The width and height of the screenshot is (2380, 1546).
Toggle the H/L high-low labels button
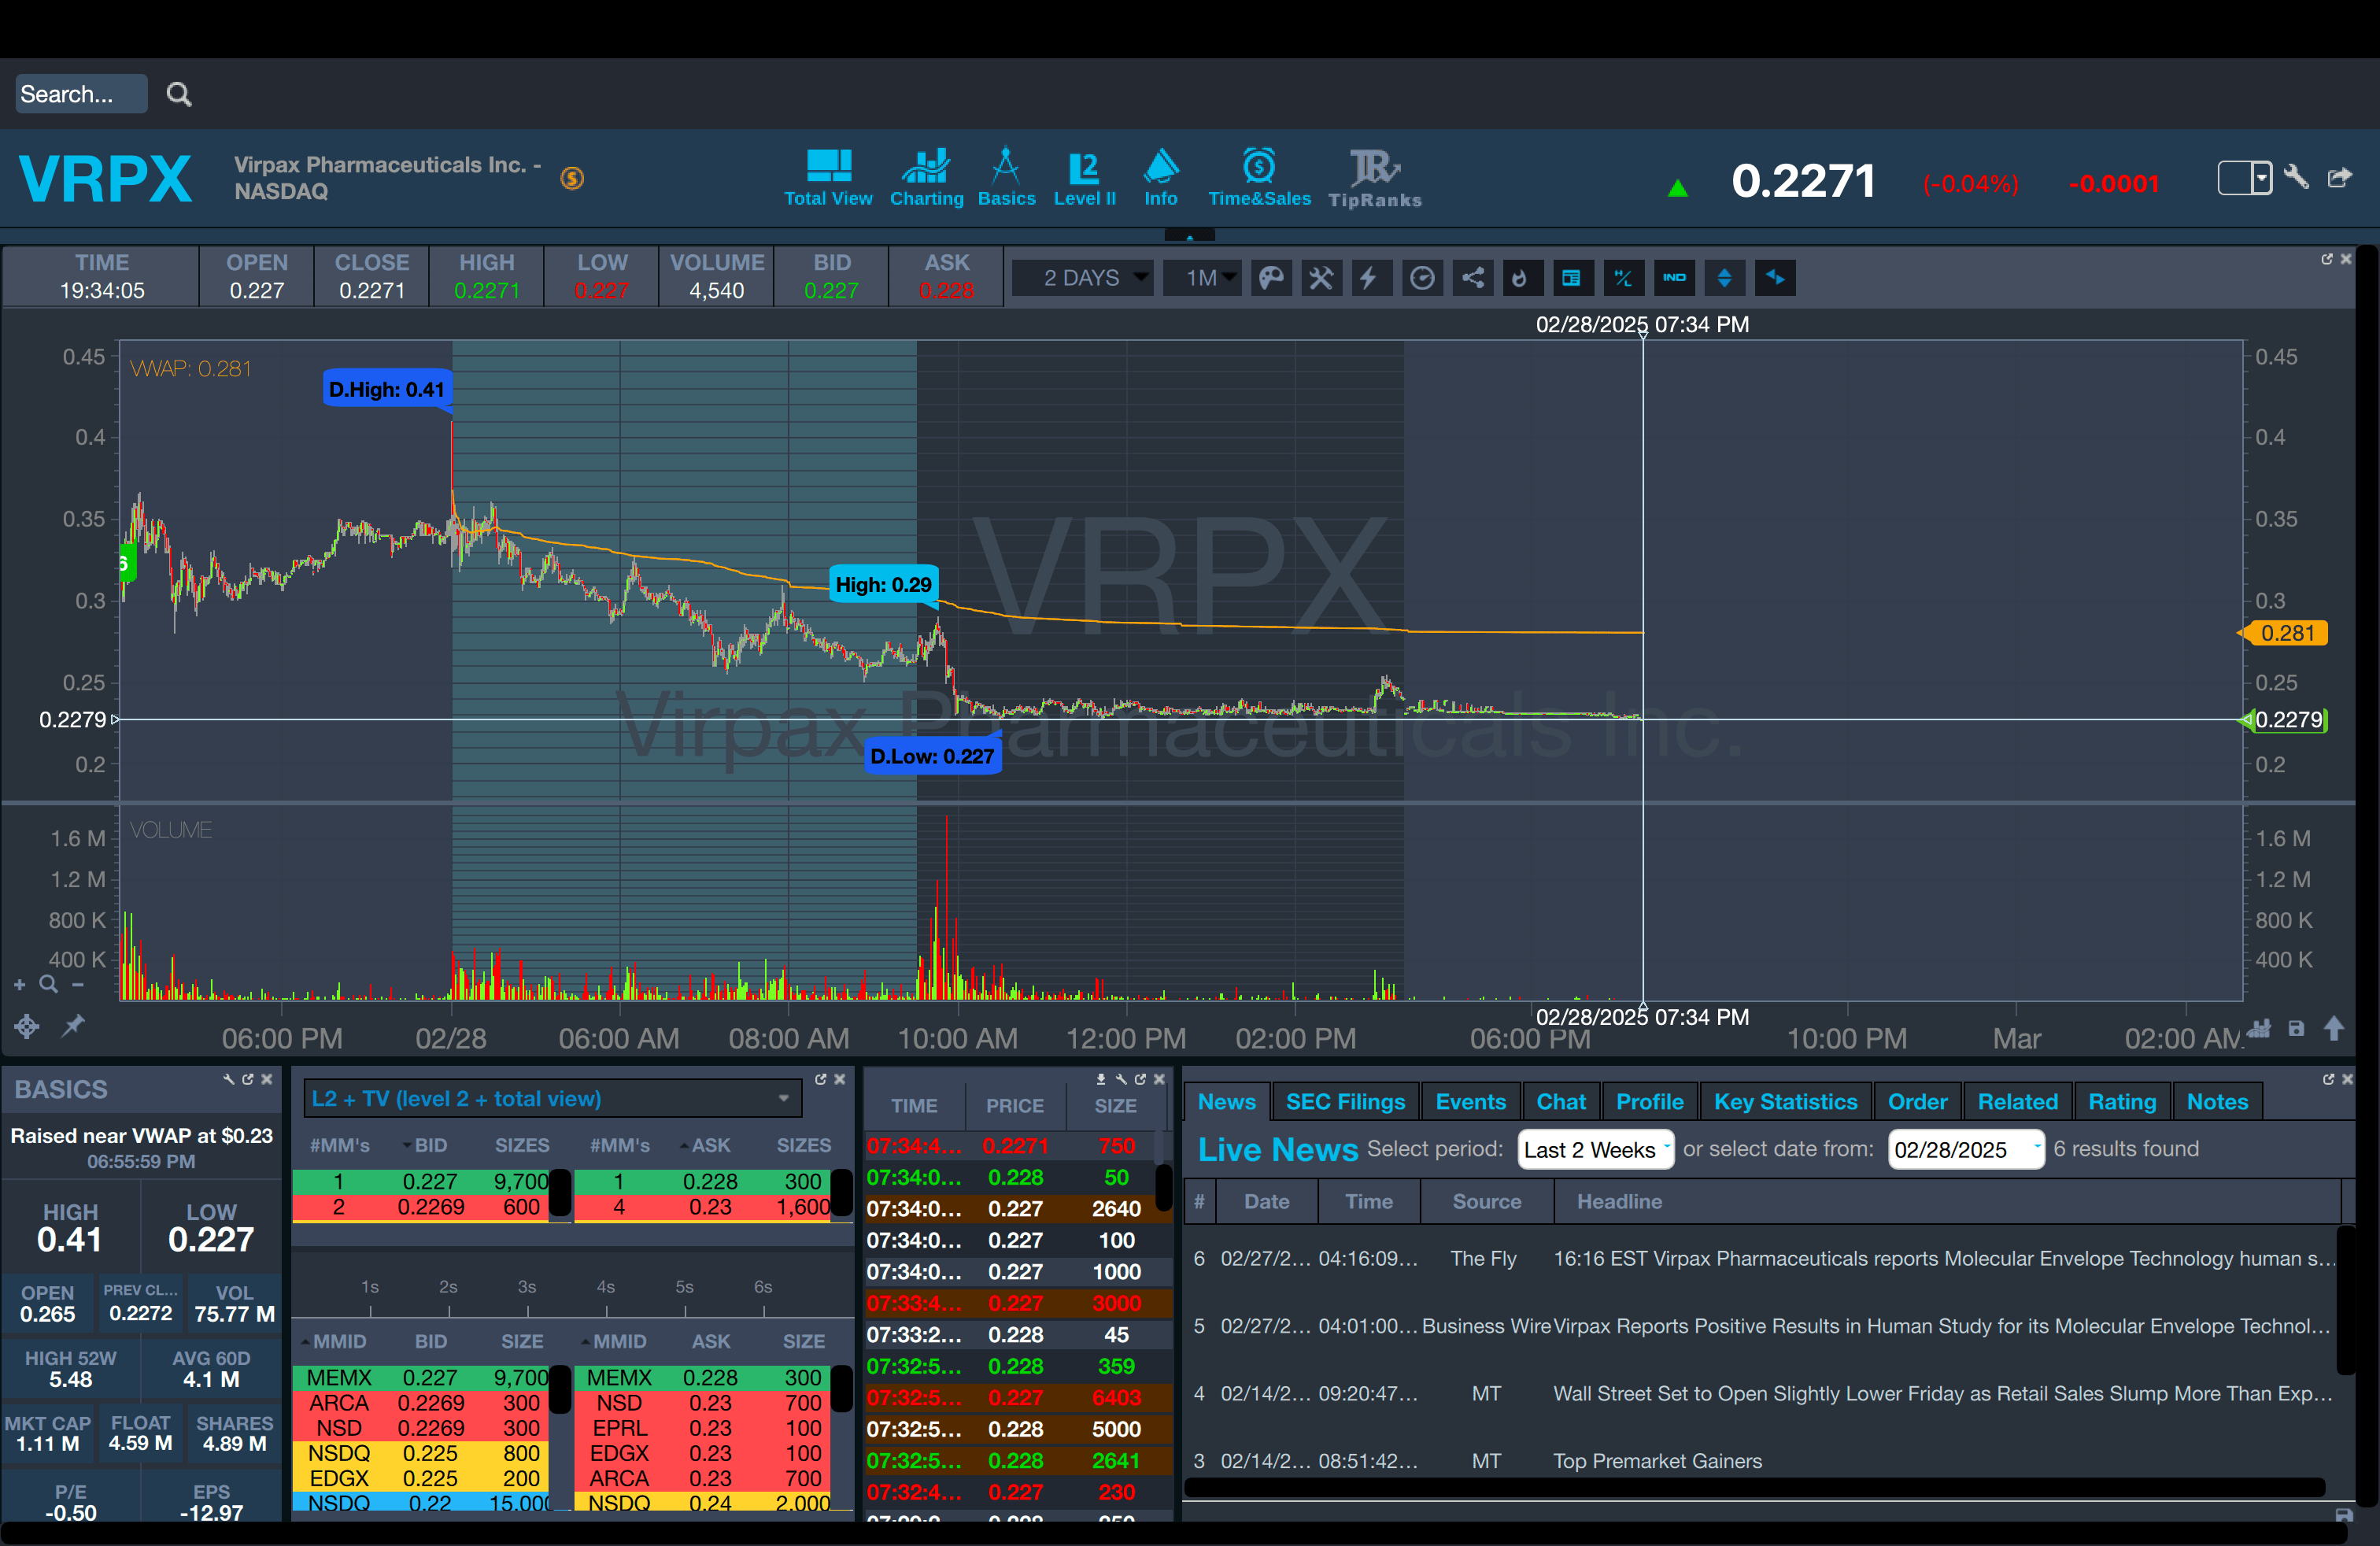[1623, 278]
